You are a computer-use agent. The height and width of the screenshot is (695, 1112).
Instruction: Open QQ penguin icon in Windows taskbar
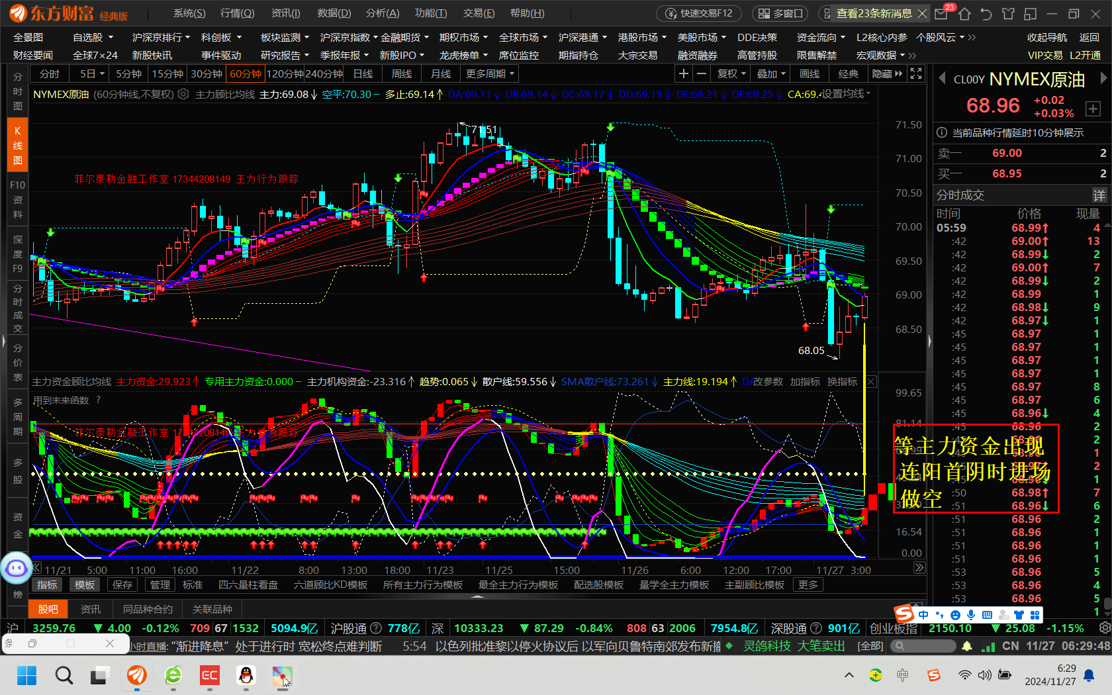[x=246, y=676]
